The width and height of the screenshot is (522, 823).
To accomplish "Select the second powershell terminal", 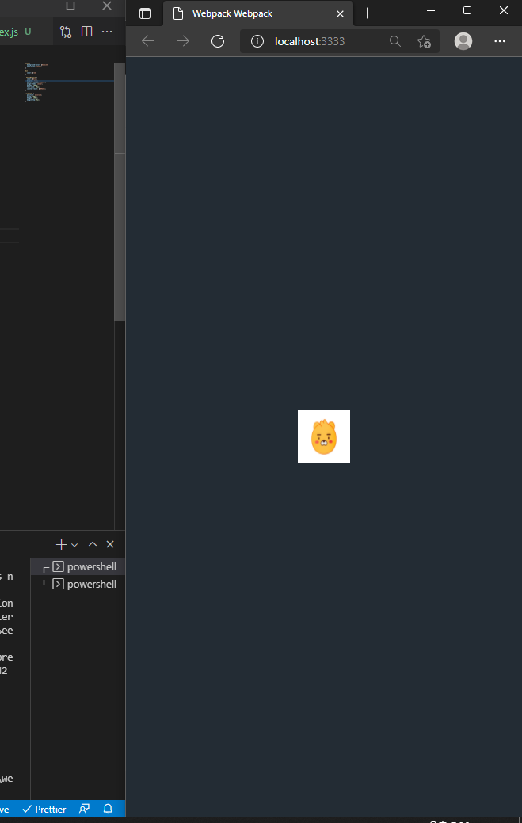I will point(78,585).
